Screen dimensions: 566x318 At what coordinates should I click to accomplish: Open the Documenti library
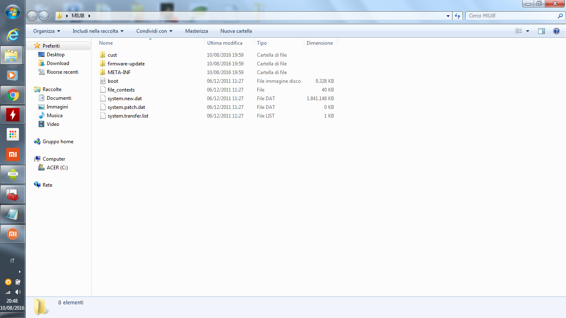pyautogui.click(x=59, y=98)
